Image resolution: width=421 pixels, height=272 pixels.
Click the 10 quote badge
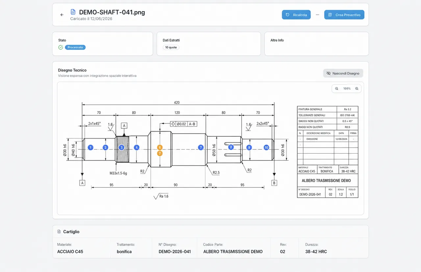171,47
